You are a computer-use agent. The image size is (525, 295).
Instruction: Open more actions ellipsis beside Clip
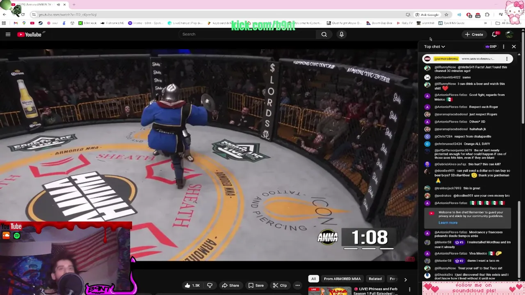(x=298, y=286)
